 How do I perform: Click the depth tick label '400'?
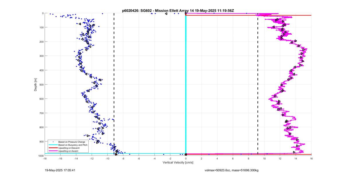click(42, 70)
